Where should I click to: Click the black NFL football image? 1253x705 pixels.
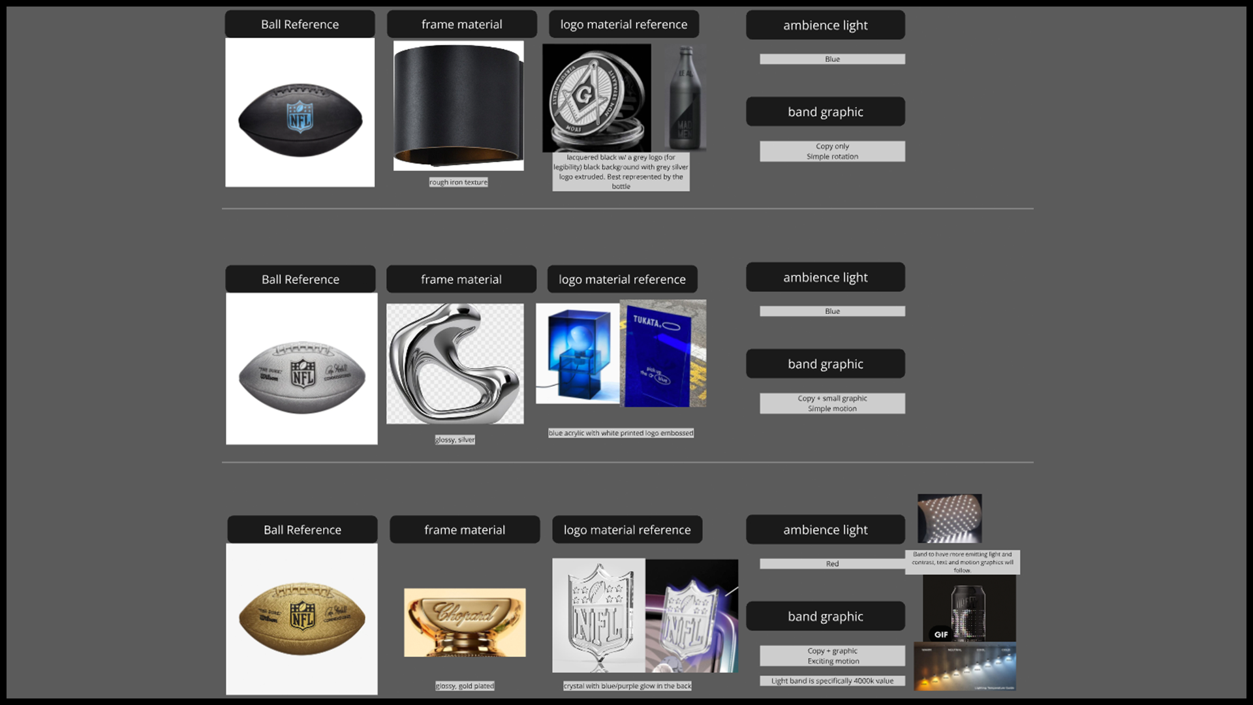point(300,119)
